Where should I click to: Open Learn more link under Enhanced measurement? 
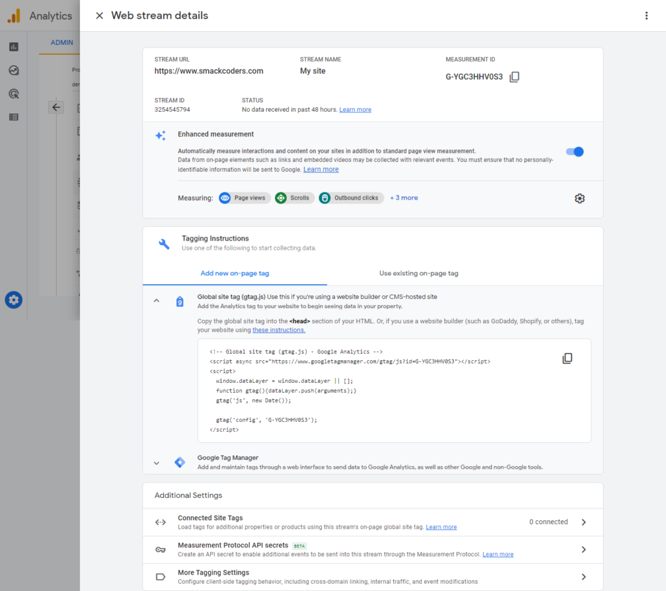pos(321,170)
